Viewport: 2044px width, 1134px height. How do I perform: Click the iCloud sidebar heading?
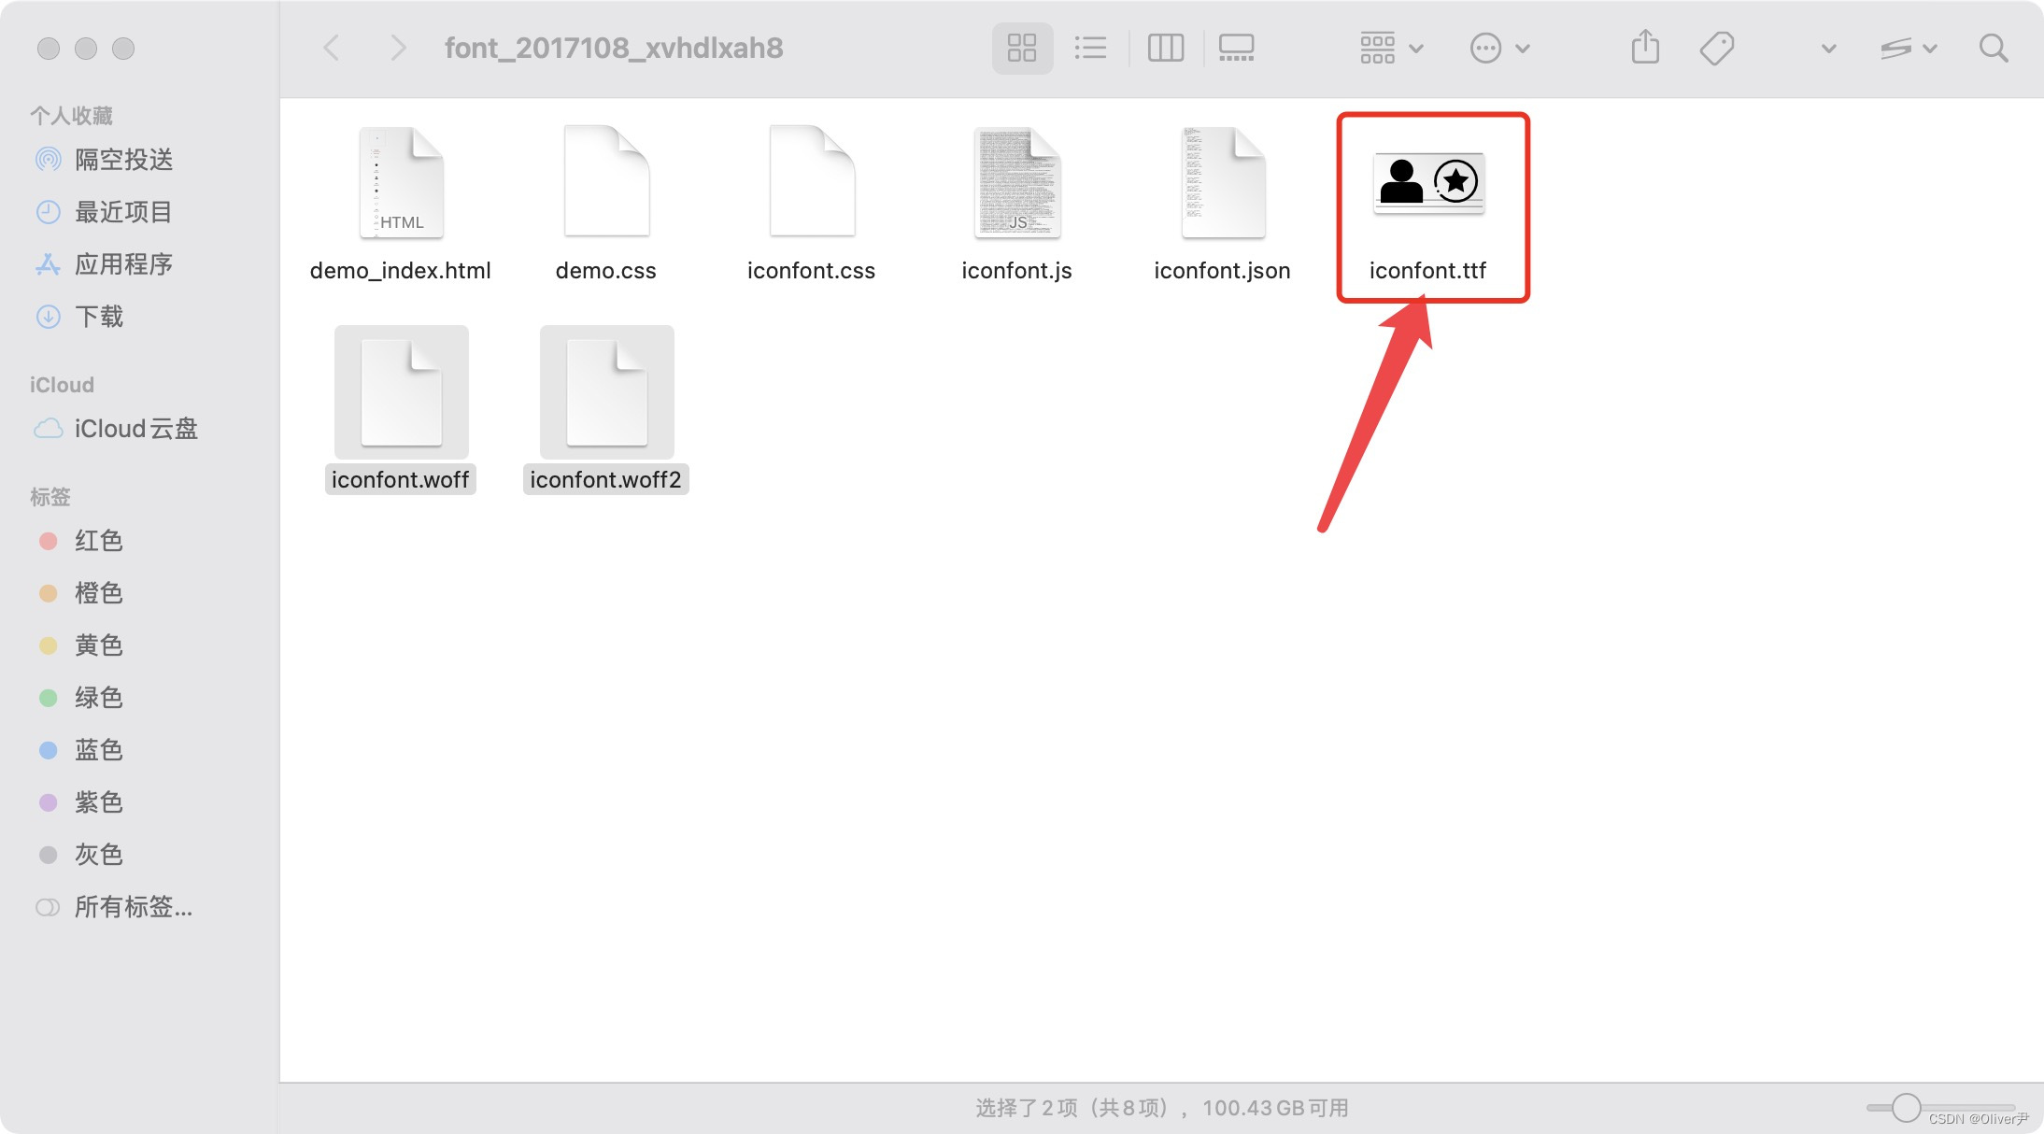point(62,385)
